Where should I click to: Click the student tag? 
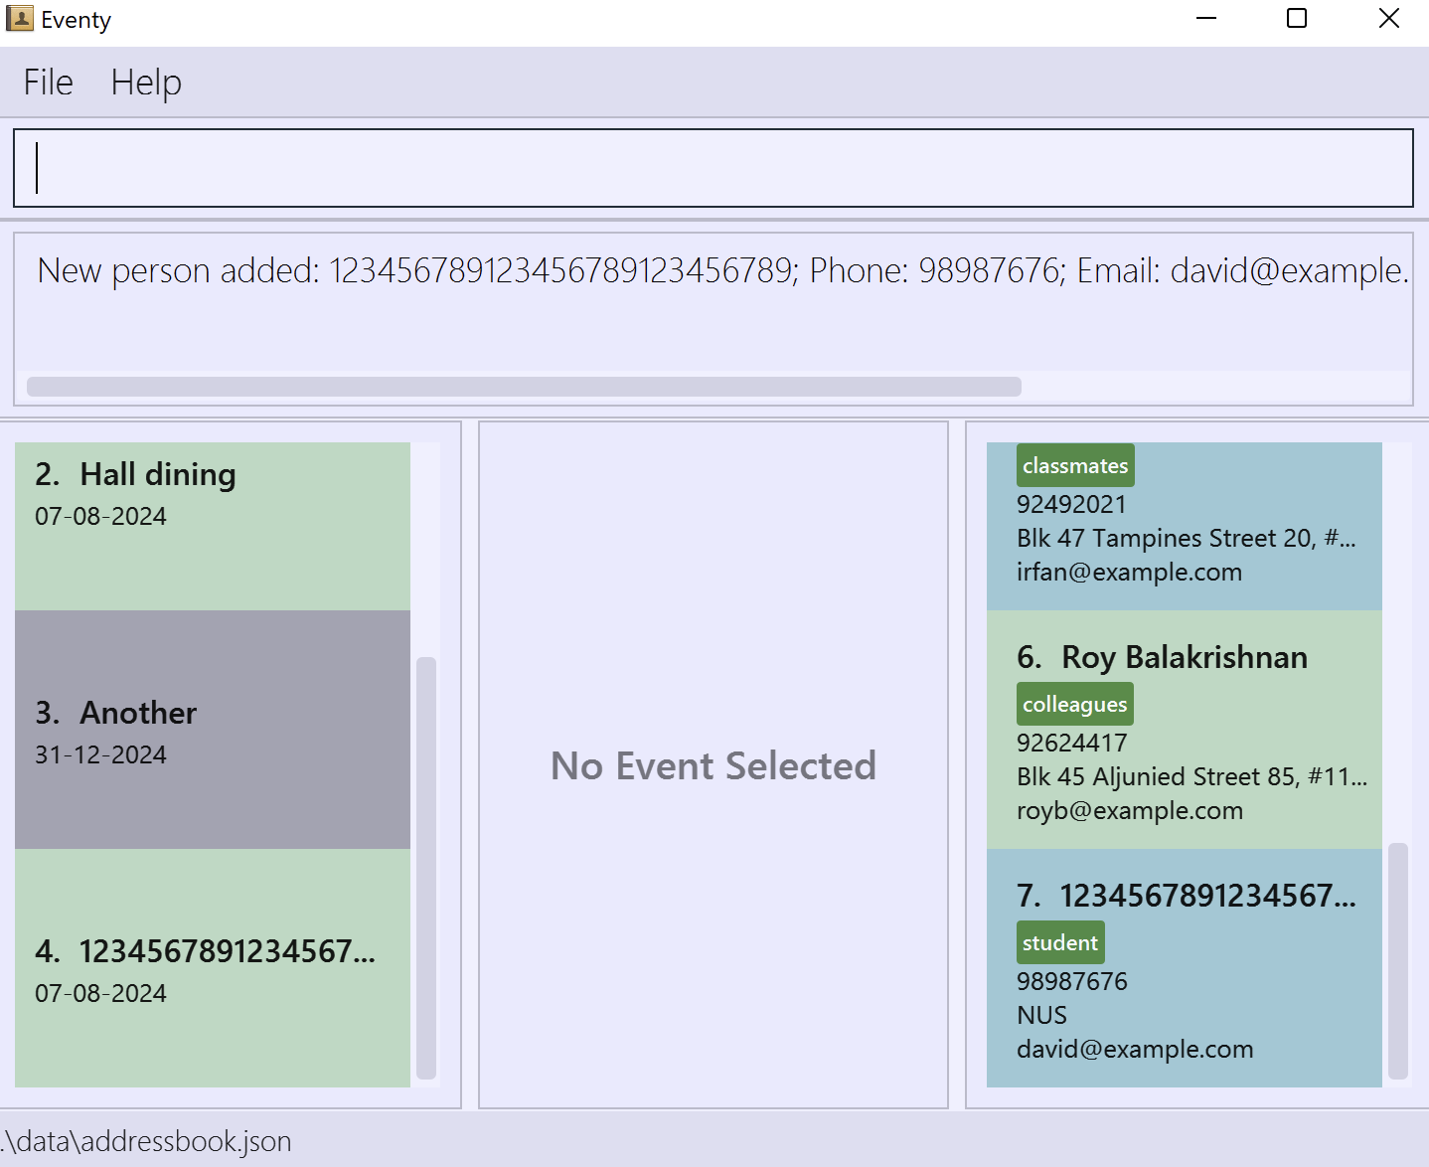[1060, 943]
